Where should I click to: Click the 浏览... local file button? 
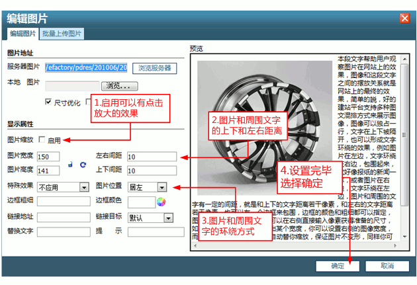point(119,85)
